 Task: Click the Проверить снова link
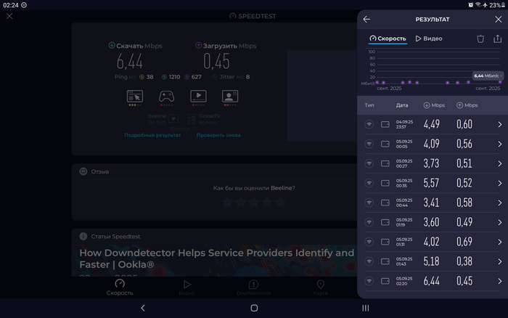[218, 135]
